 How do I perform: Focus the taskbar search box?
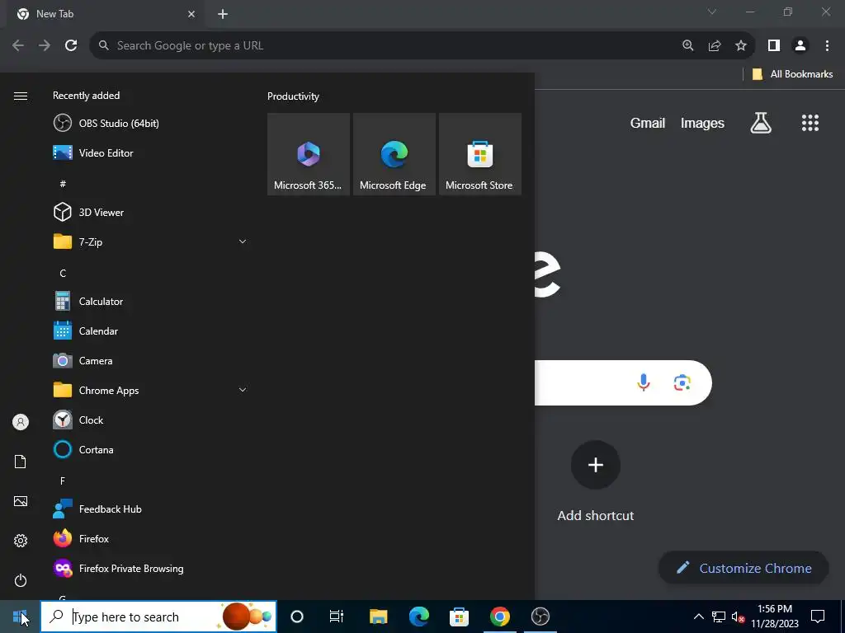point(158,617)
